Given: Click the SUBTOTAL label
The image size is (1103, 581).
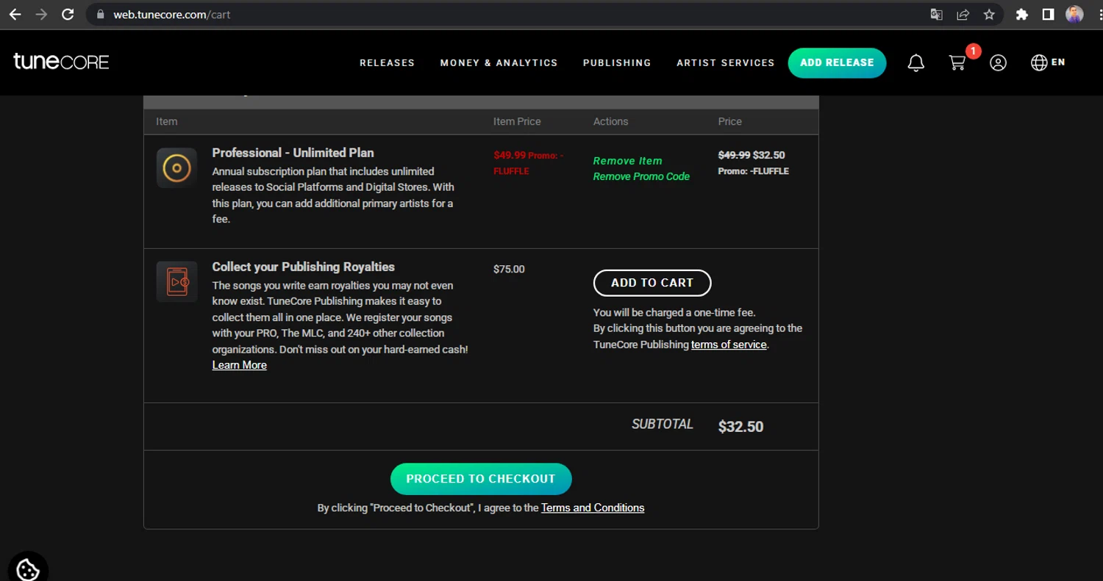Looking at the screenshot, I should coord(662,424).
